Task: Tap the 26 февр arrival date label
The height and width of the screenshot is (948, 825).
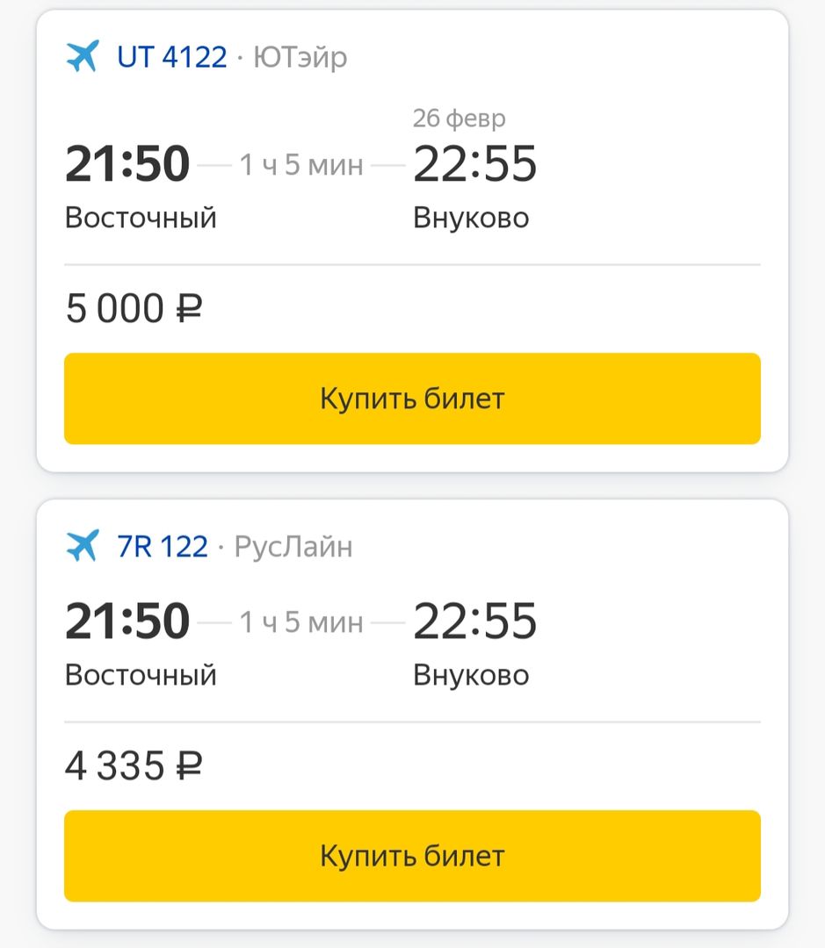Action: click(x=460, y=118)
